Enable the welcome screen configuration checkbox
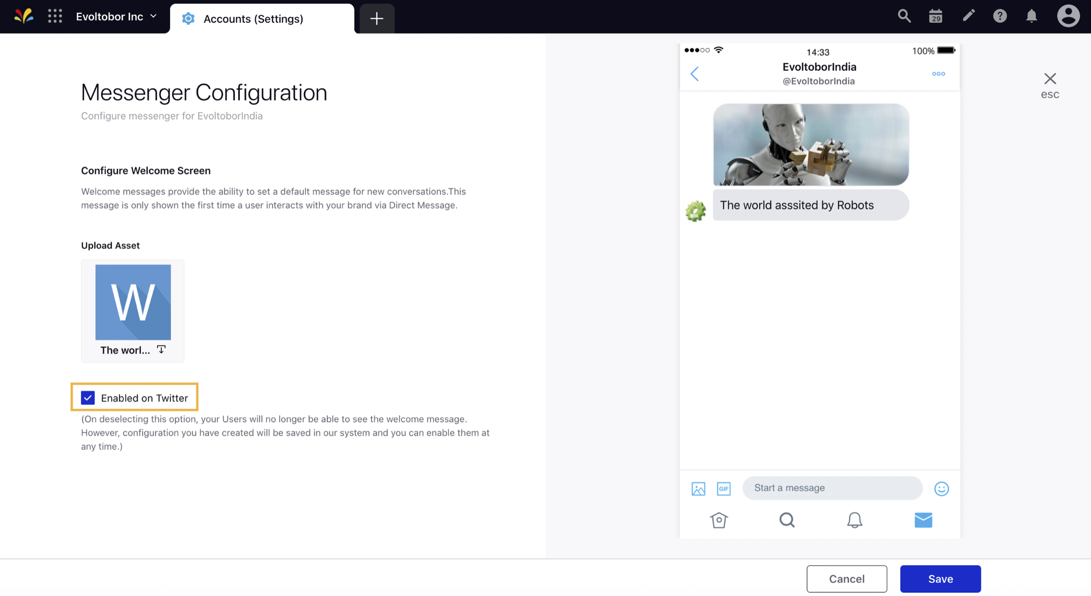 (87, 397)
